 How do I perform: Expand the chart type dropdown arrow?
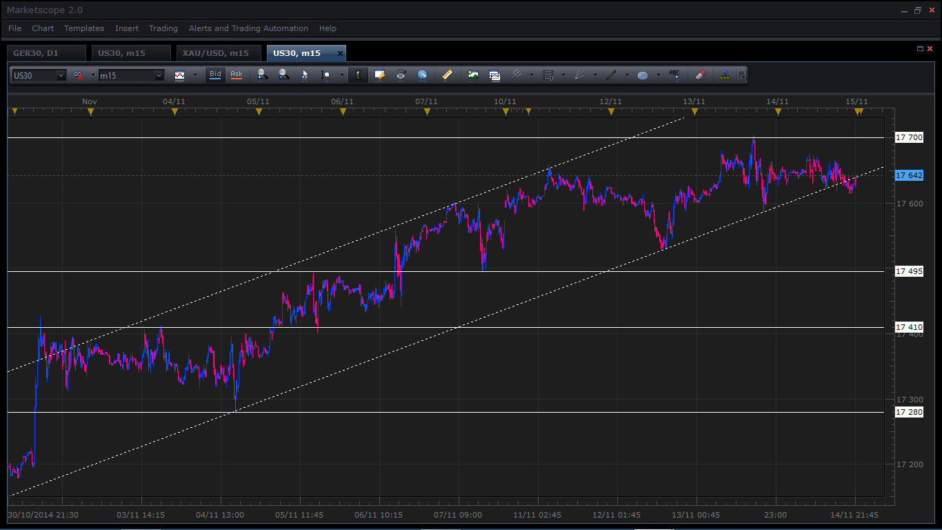point(195,75)
